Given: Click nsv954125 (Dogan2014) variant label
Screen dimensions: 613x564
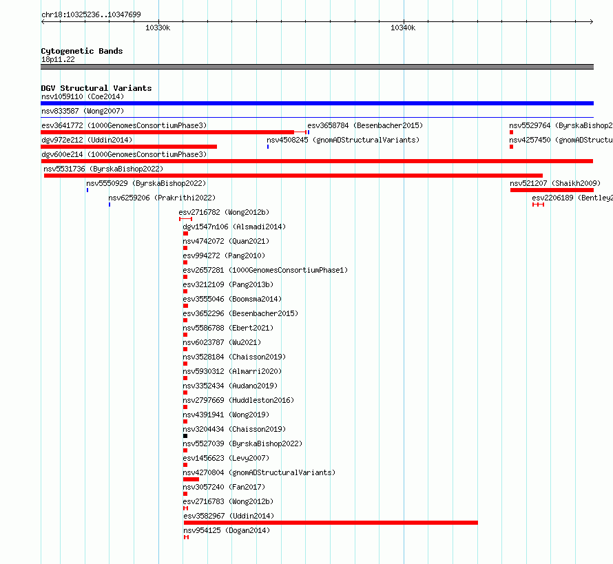Looking at the screenshot, I should (x=227, y=530).
